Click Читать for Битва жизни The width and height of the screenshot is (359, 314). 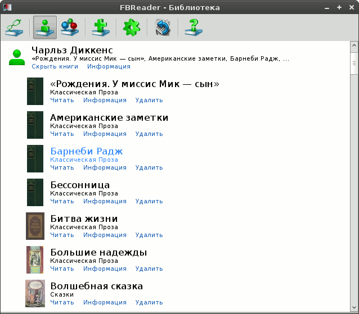tap(62, 235)
